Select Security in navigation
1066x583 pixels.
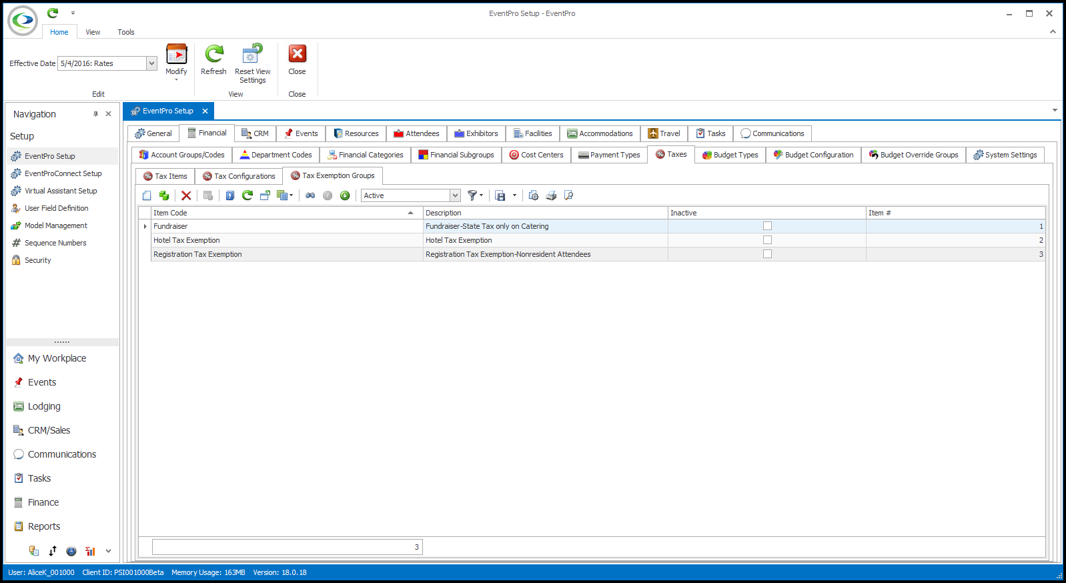tap(38, 260)
